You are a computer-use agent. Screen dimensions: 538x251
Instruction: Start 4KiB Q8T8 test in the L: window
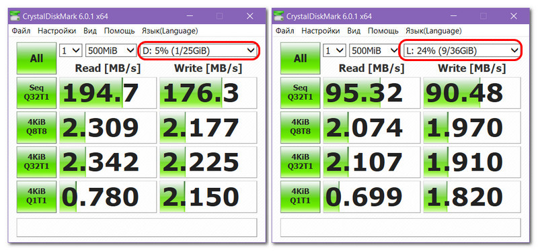(300, 127)
